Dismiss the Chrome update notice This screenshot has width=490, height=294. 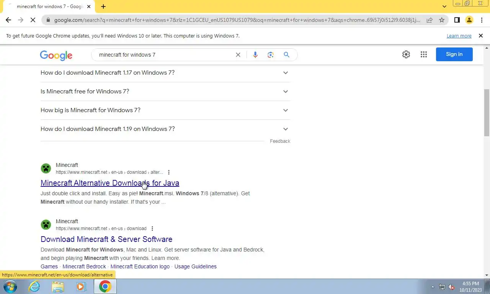pyautogui.click(x=481, y=36)
